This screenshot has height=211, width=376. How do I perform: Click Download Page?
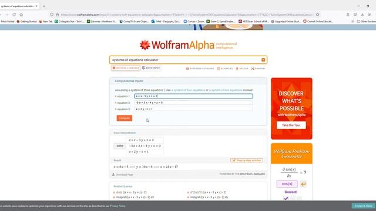click(x=123, y=175)
